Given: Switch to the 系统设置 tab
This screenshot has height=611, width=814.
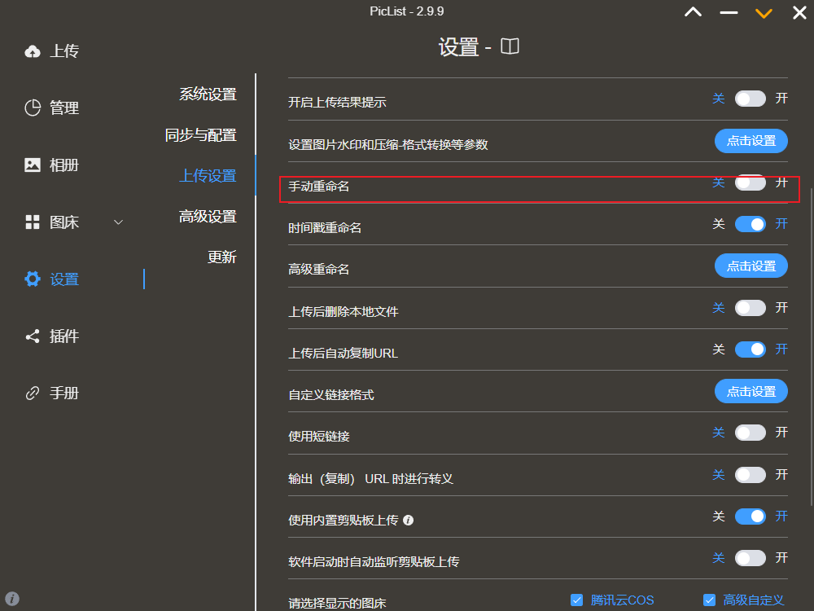Looking at the screenshot, I should (208, 95).
